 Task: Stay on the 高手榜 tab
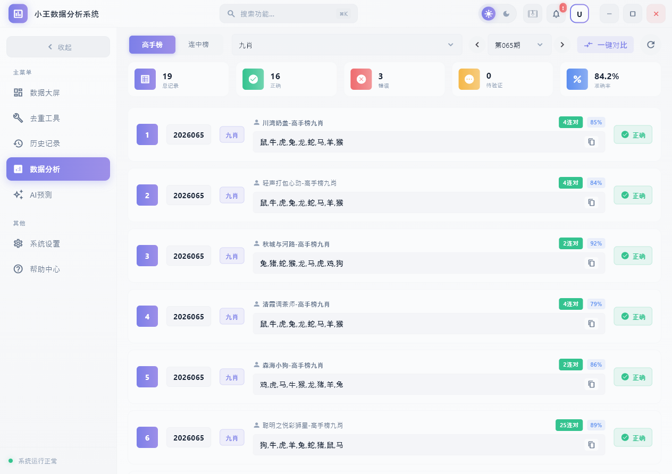pos(152,45)
